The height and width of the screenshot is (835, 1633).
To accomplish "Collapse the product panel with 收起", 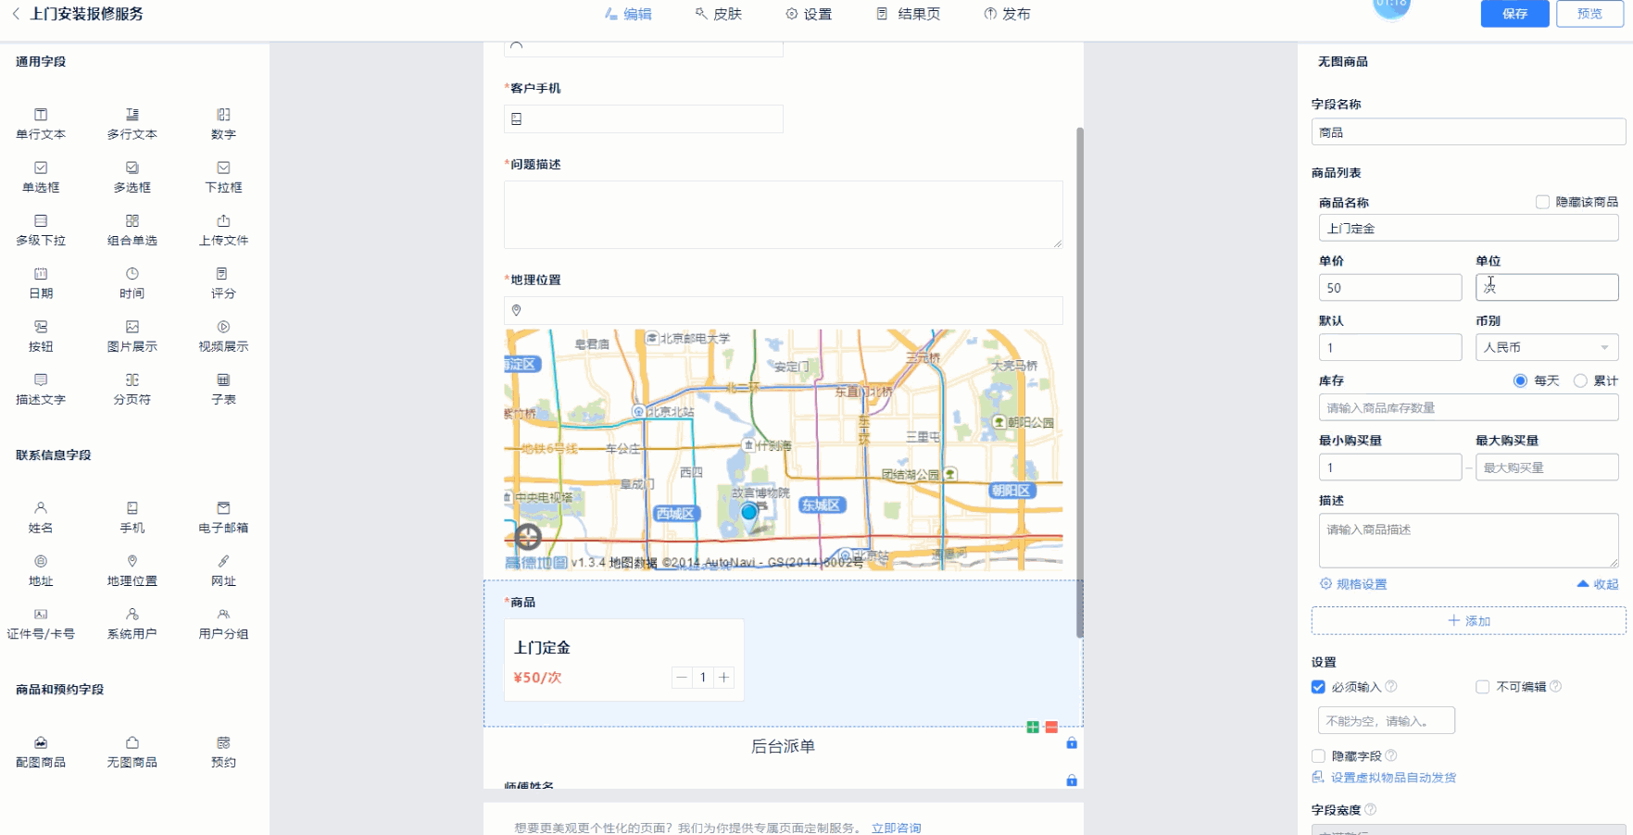I will 1598,584.
